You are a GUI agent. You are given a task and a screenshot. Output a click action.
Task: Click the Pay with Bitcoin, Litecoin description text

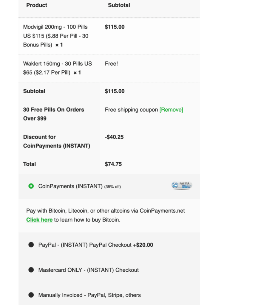[x=105, y=211]
